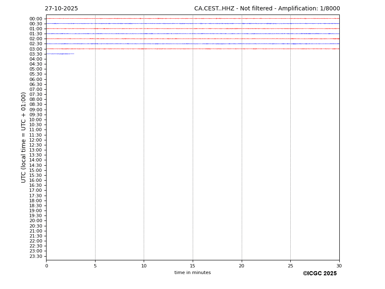The image size is (385, 289).
Task: Select the 12:00 hour label
Action: tap(36, 140)
